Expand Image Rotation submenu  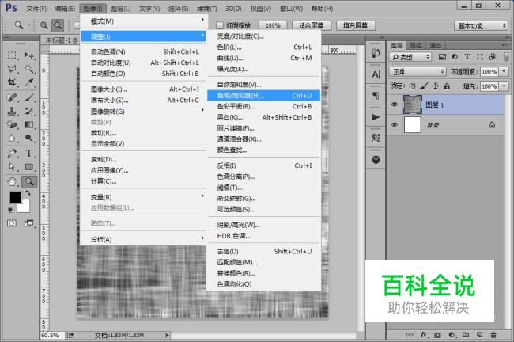tap(143, 112)
